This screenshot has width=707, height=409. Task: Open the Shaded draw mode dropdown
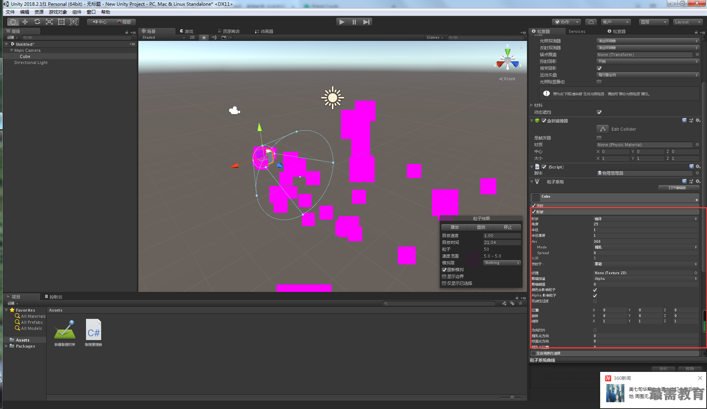(163, 37)
